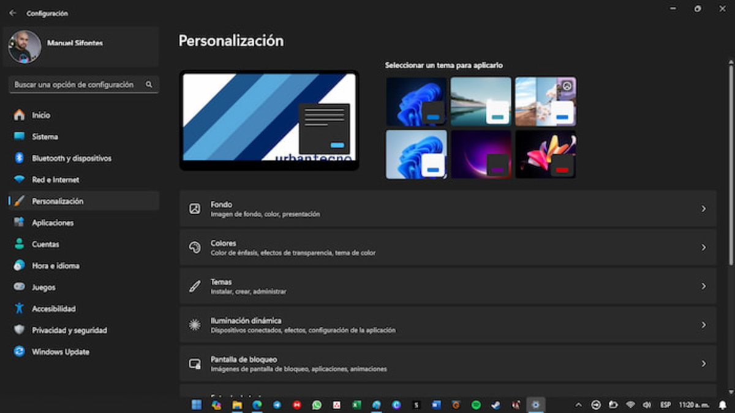Viewport: 735px width, 413px height.
Task: Expand the Temas row chevron
Action: click(x=704, y=286)
